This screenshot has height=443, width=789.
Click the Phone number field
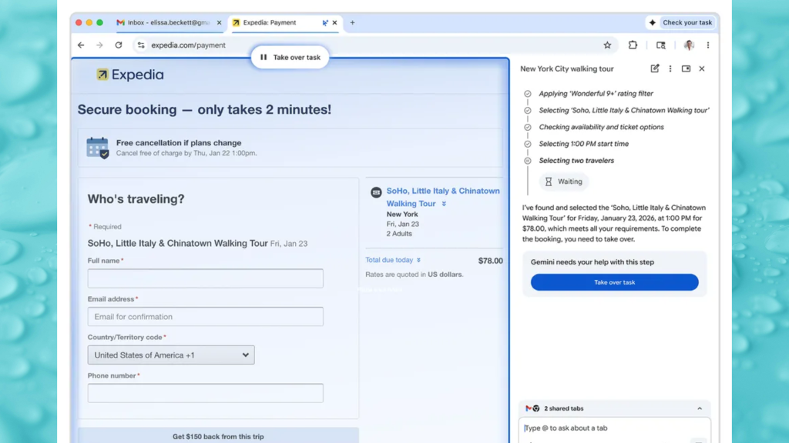205,393
